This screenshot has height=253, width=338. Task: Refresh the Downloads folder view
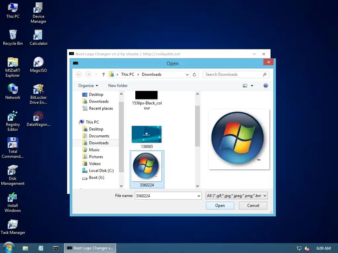coord(194,74)
